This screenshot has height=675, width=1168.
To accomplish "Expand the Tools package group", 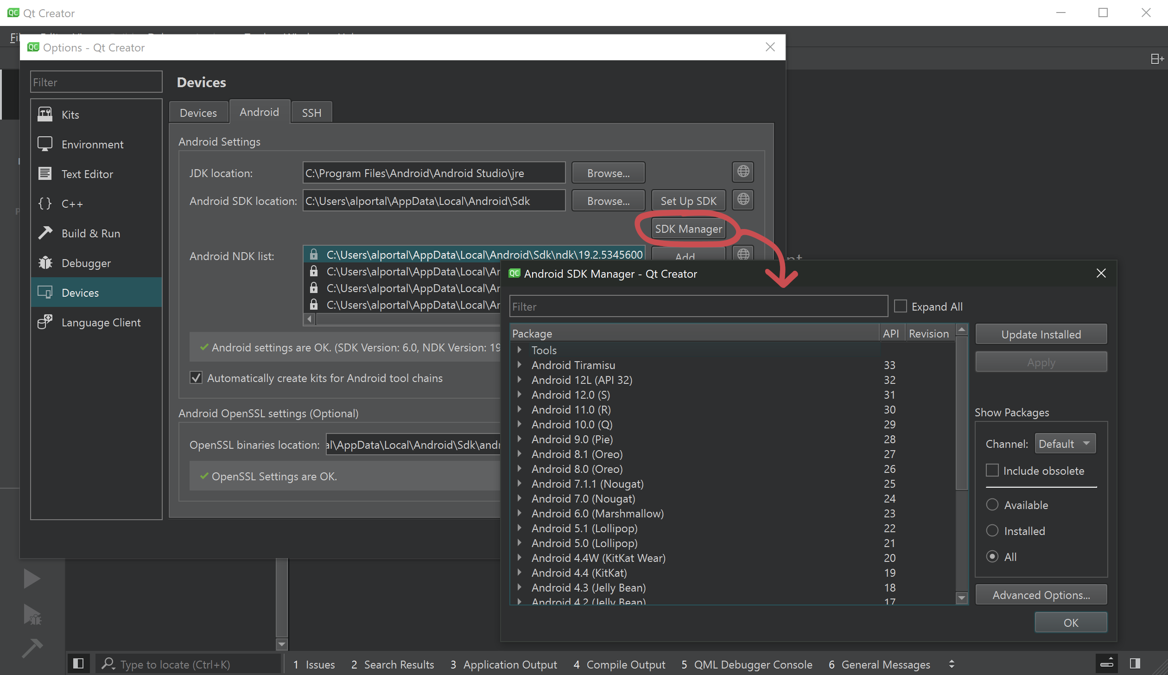I will pos(520,350).
